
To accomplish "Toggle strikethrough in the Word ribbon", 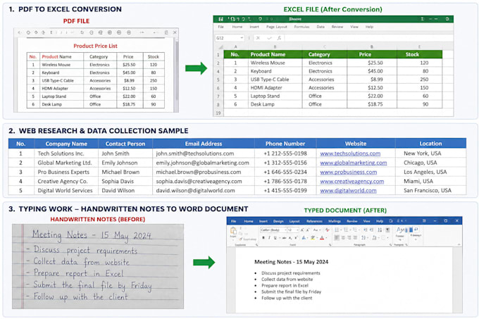I will (x=285, y=238).
